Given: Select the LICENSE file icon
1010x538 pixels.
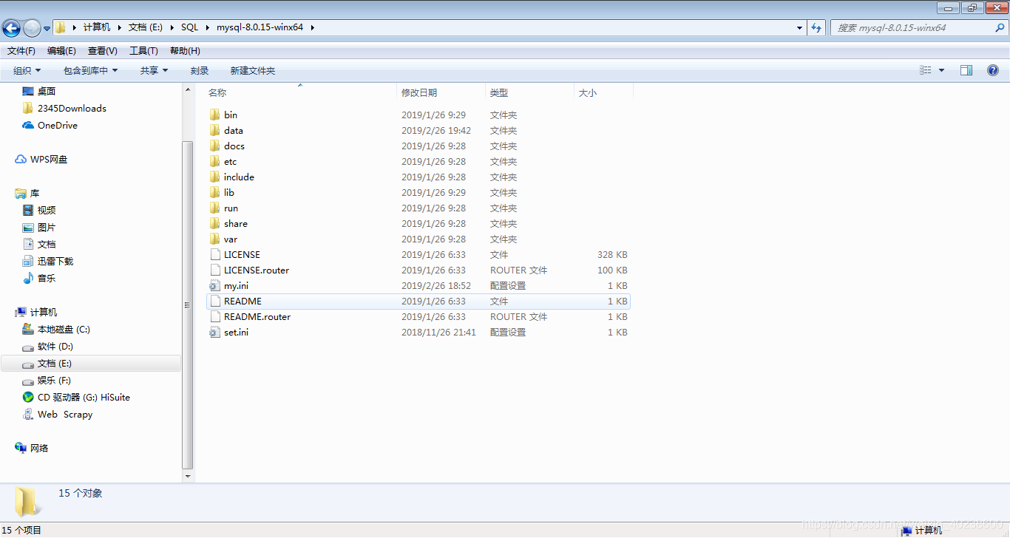Looking at the screenshot, I should tap(215, 254).
